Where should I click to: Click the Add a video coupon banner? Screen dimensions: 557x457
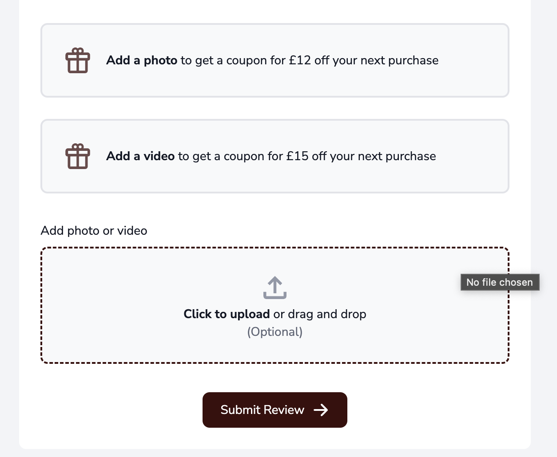(x=275, y=156)
